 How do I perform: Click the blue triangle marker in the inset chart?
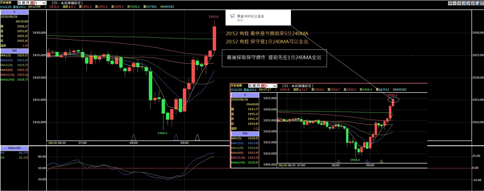(367, 161)
